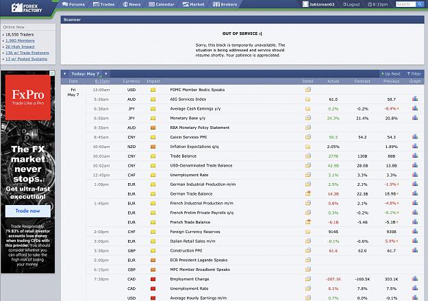Switch to the Calendar page
The image size is (428, 301).
click(x=162, y=4)
